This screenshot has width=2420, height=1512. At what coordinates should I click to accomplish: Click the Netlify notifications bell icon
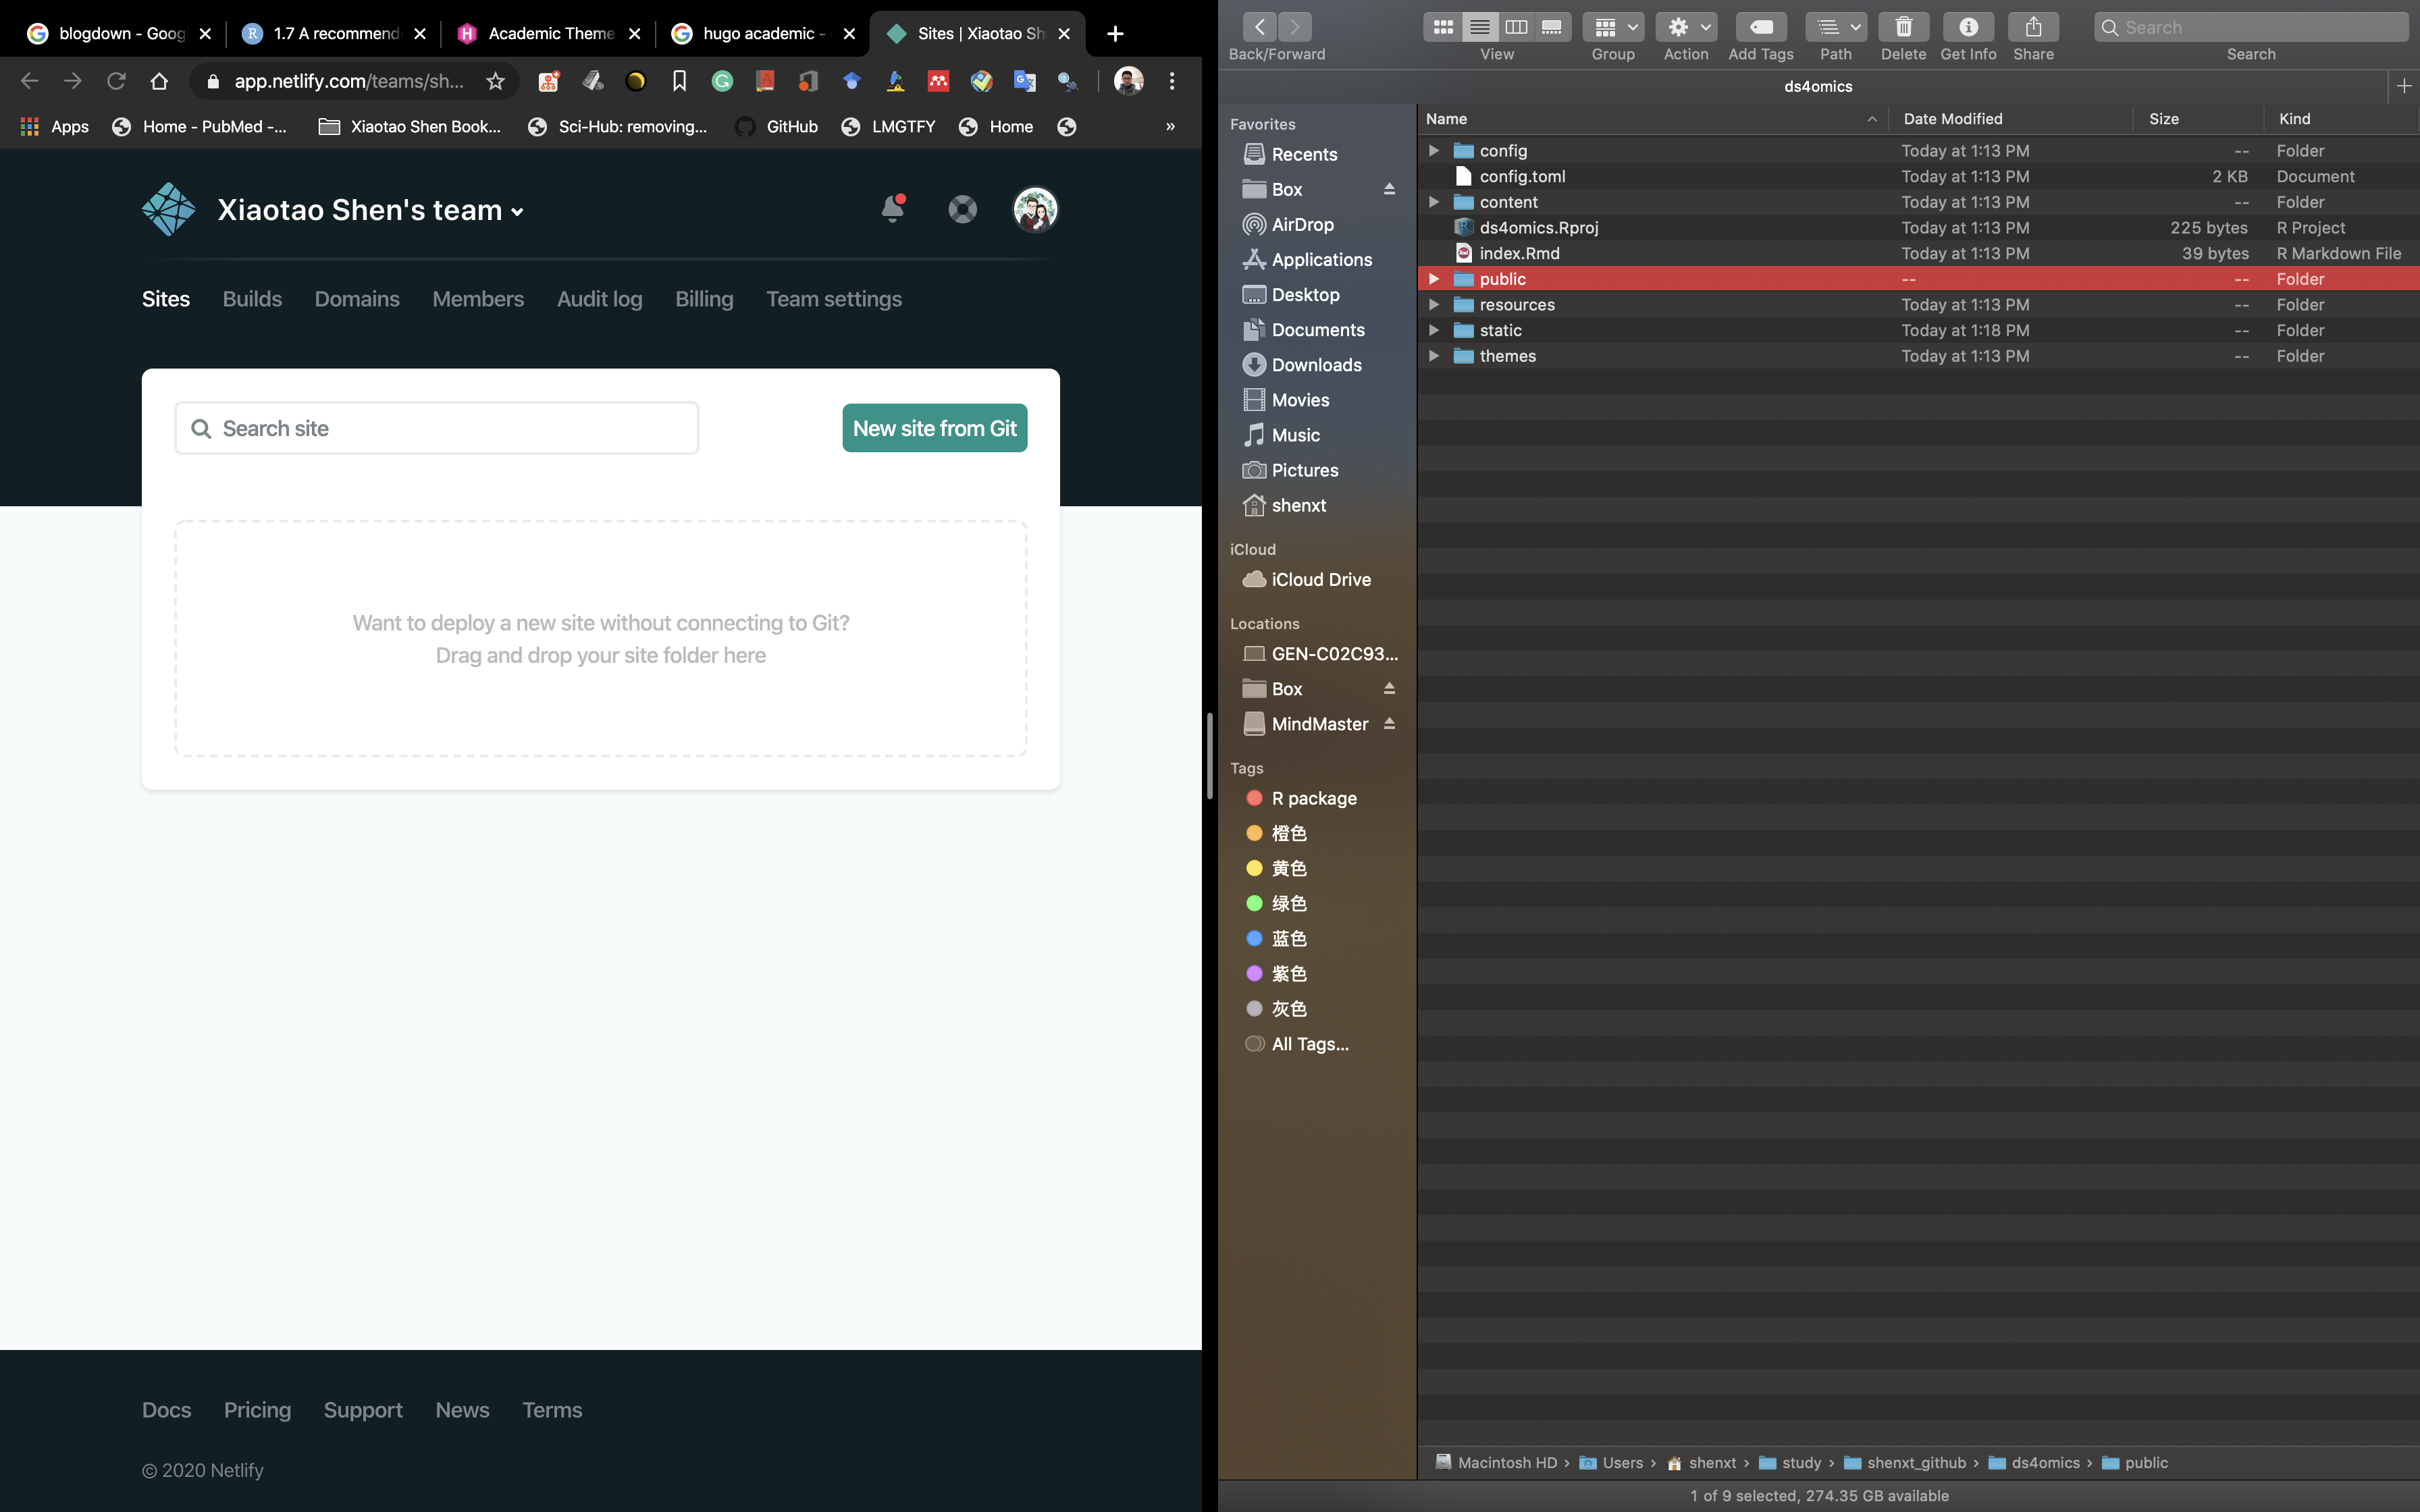pos(892,209)
